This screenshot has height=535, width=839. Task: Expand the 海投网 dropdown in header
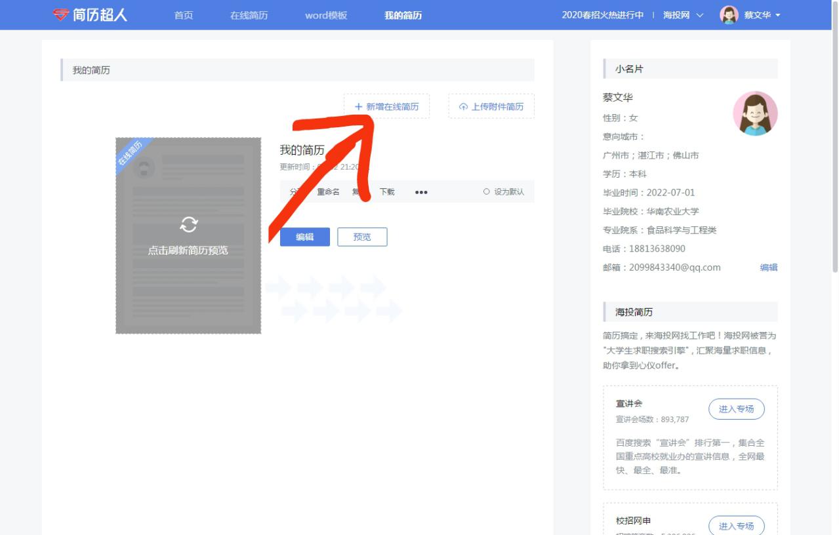(683, 15)
